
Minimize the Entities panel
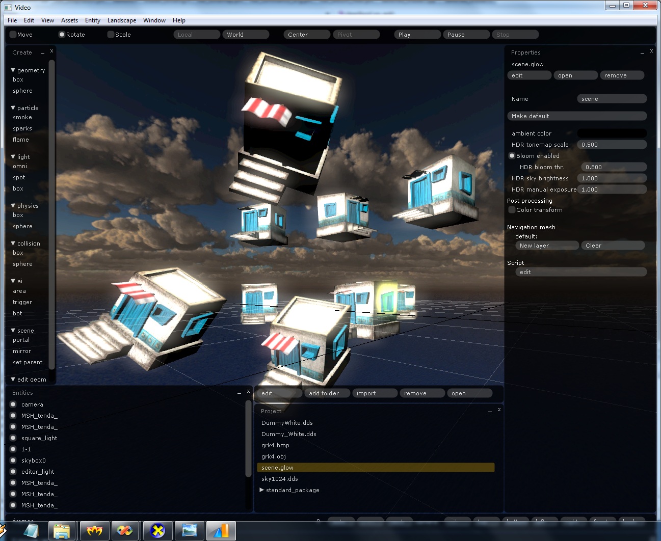(x=239, y=393)
